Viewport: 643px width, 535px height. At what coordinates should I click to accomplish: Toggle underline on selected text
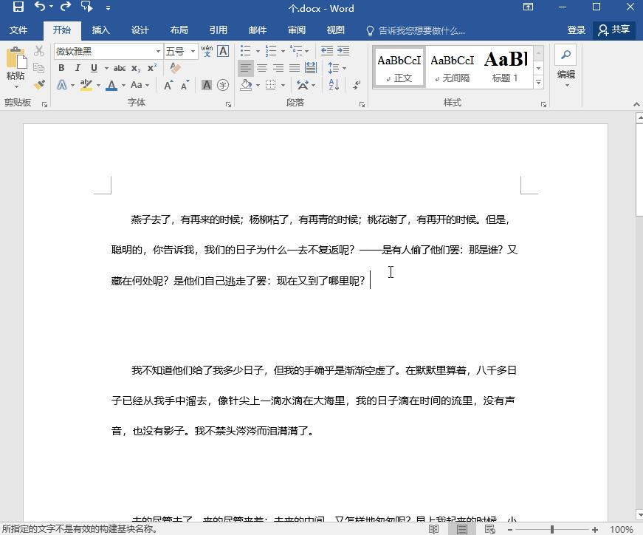92,67
